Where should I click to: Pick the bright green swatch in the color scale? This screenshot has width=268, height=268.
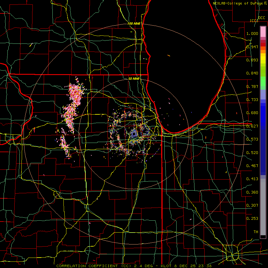tap(263, 81)
